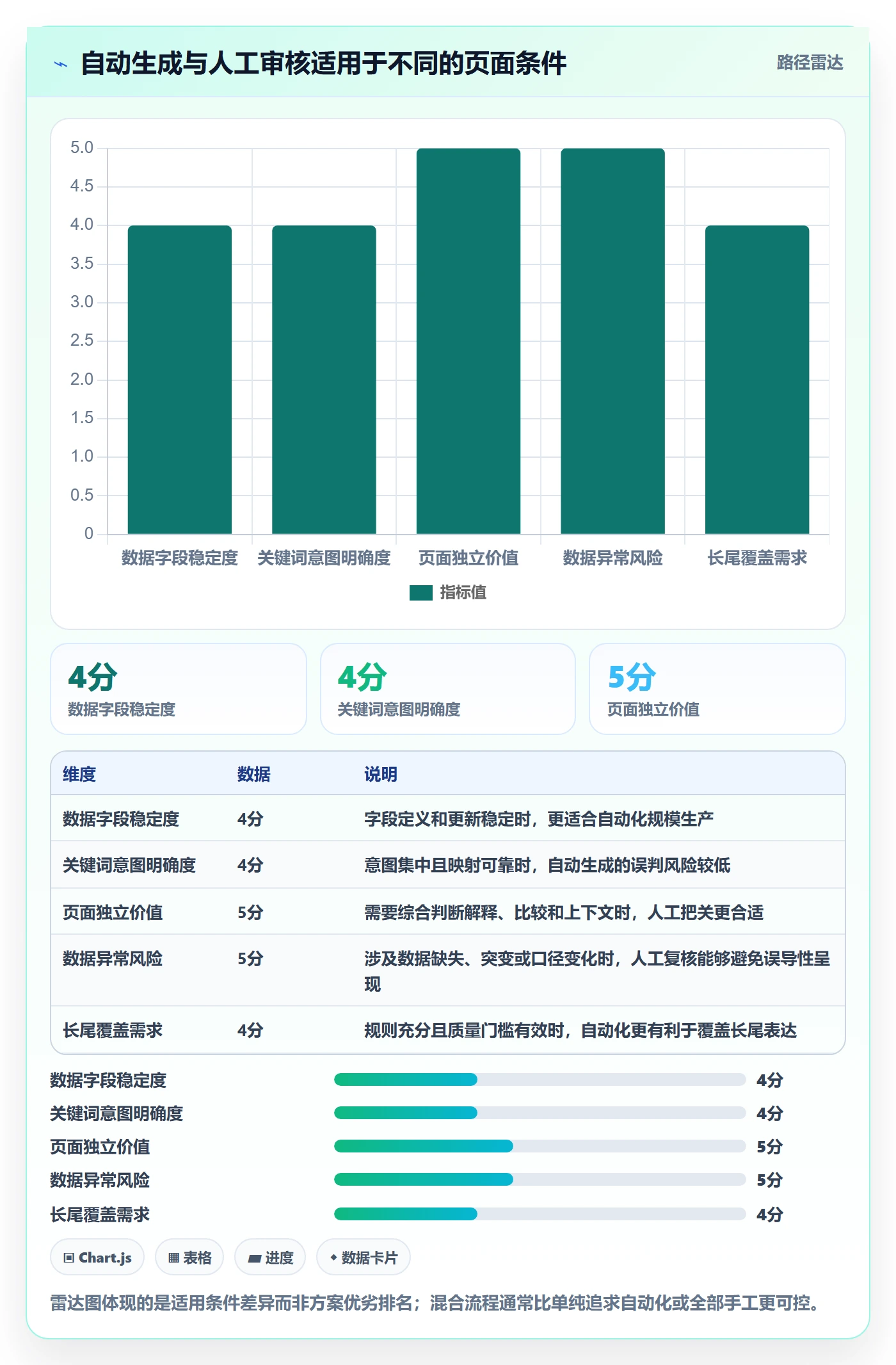Select the 表格 tag chip
896x1365 pixels.
[189, 1257]
